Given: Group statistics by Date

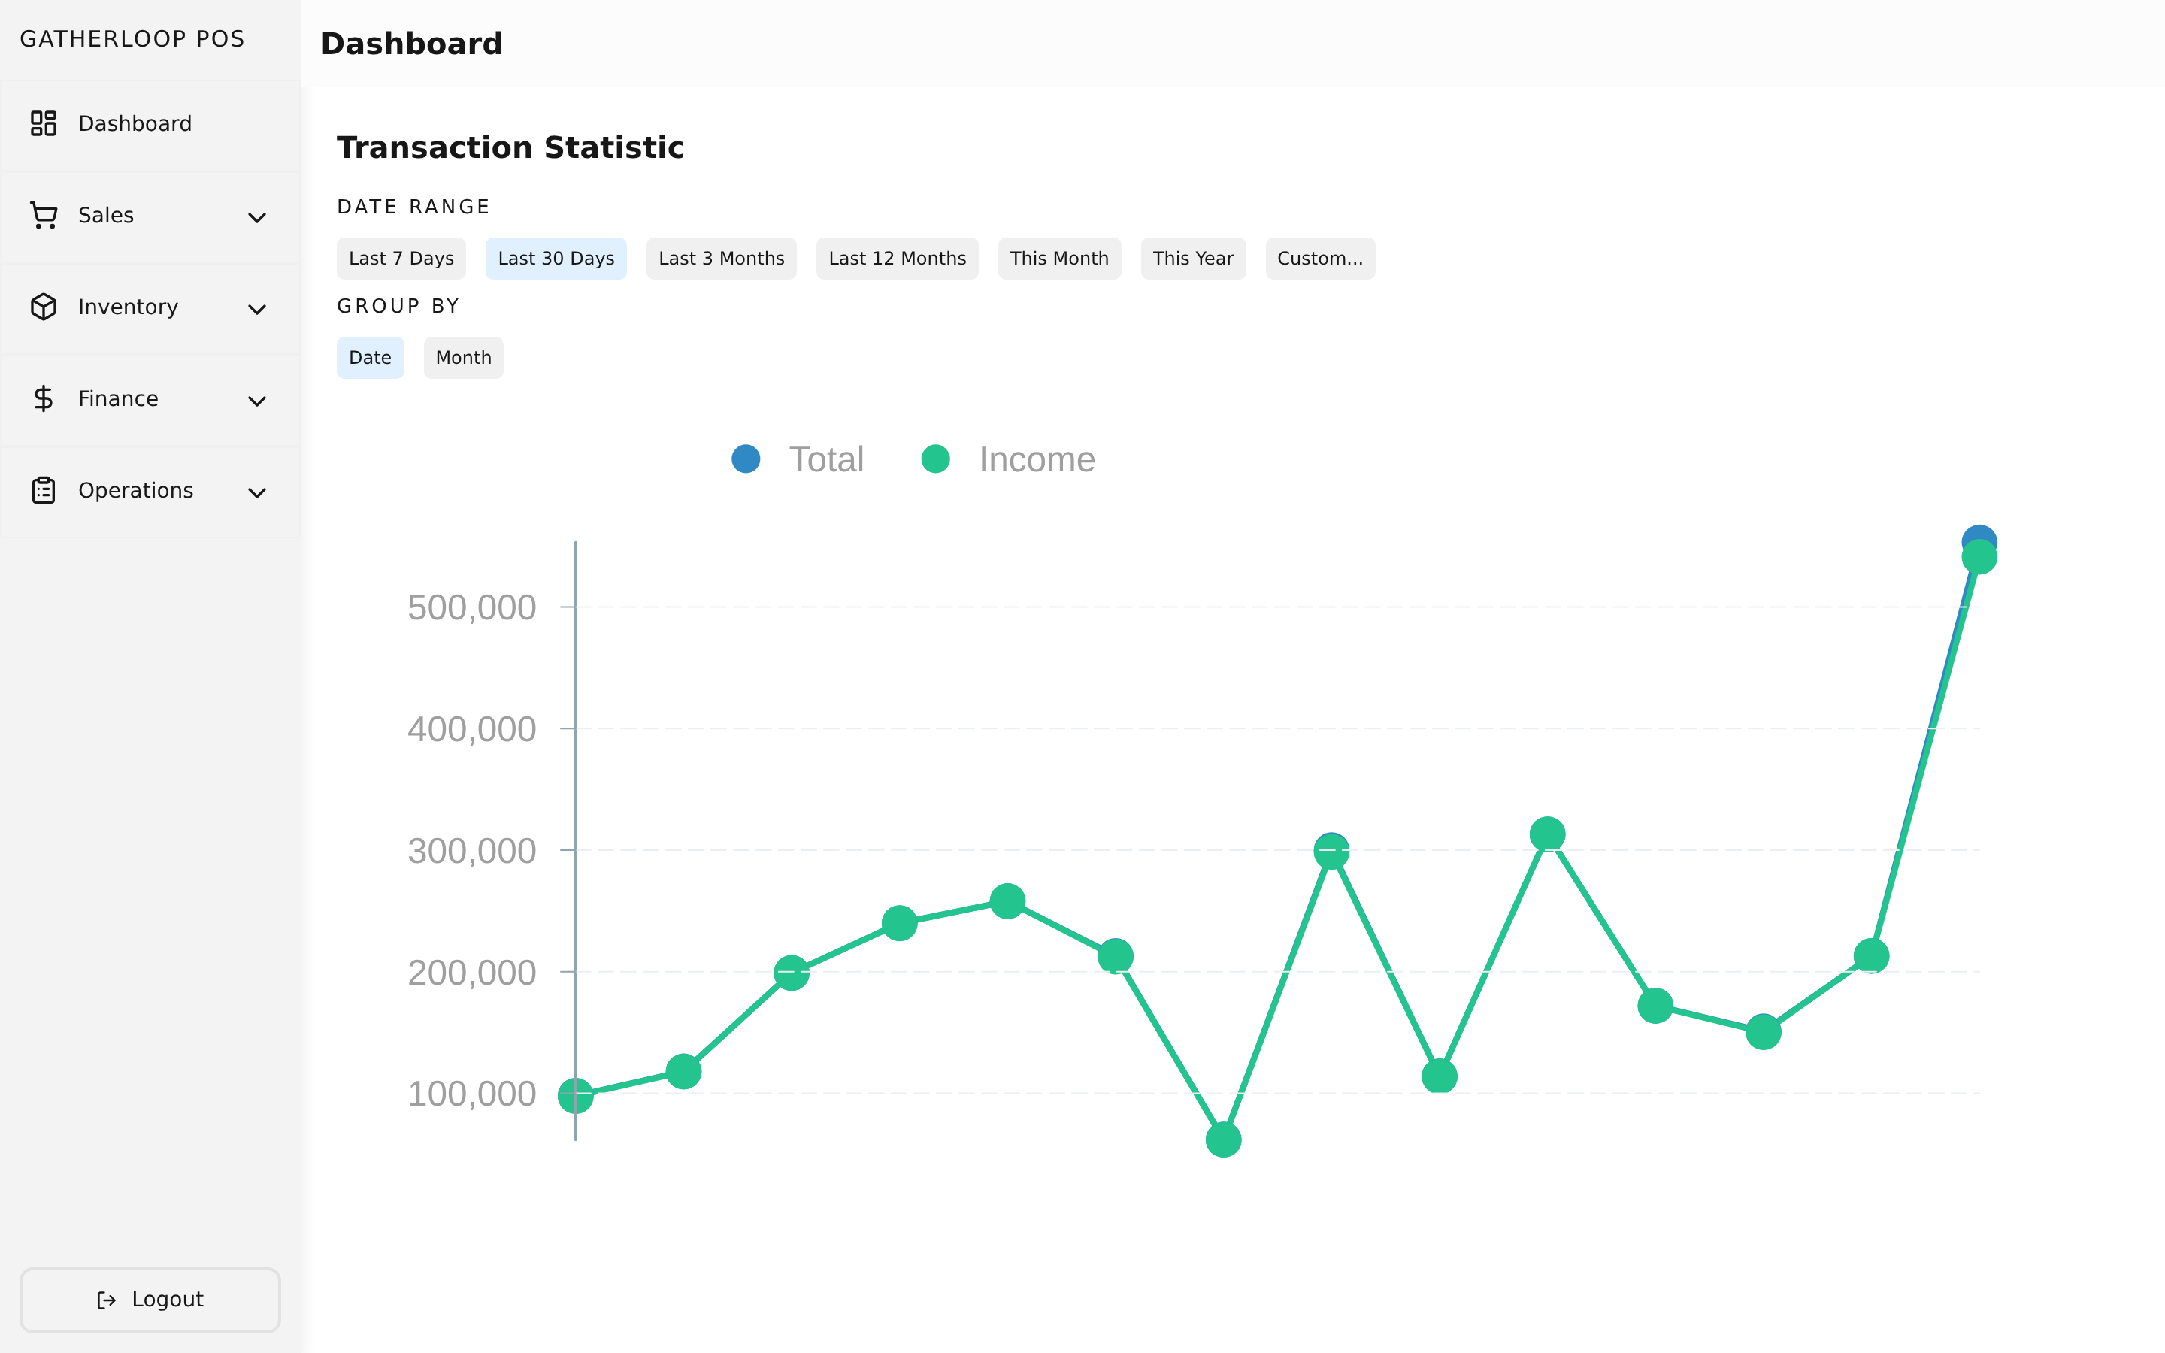Looking at the screenshot, I should tap(370, 358).
